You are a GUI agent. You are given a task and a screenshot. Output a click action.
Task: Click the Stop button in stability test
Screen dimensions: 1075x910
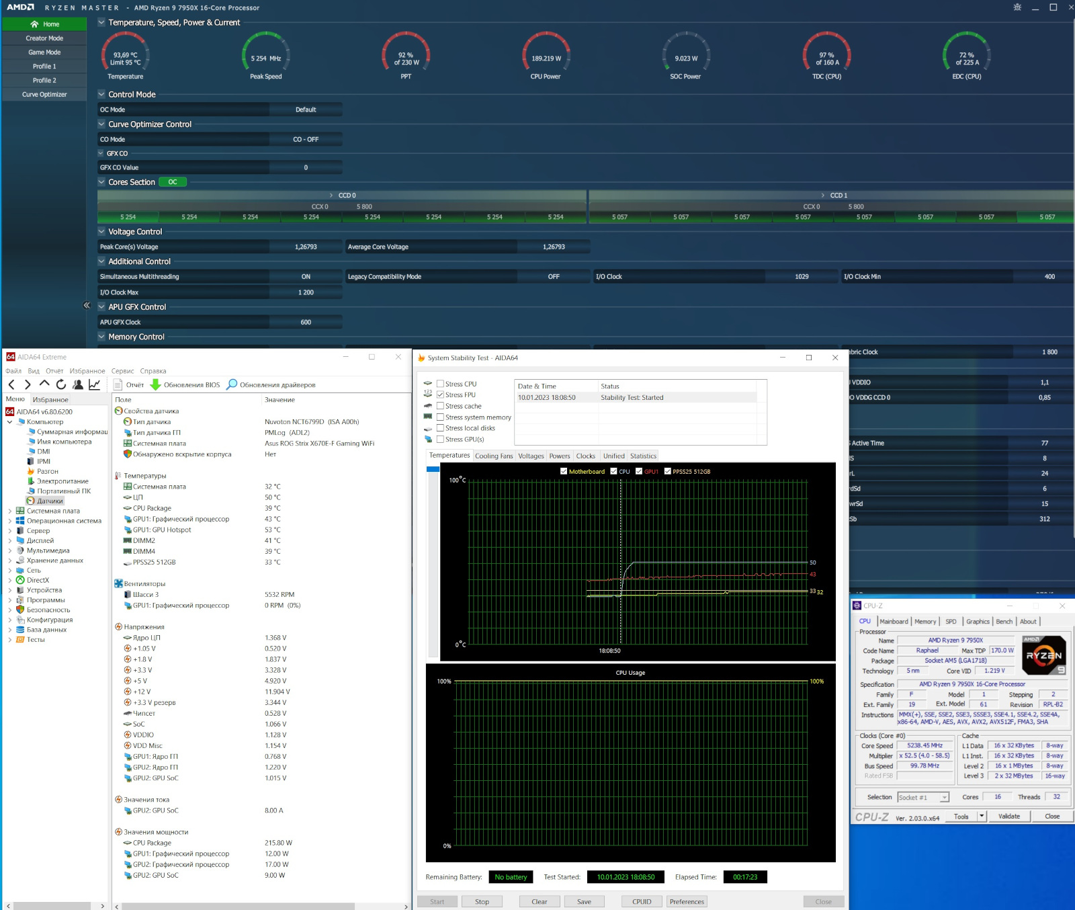[x=482, y=902]
